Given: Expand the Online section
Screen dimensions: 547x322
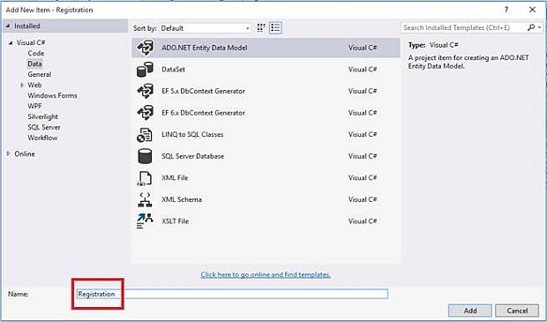Looking at the screenshot, I should pyautogui.click(x=8, y=154).
